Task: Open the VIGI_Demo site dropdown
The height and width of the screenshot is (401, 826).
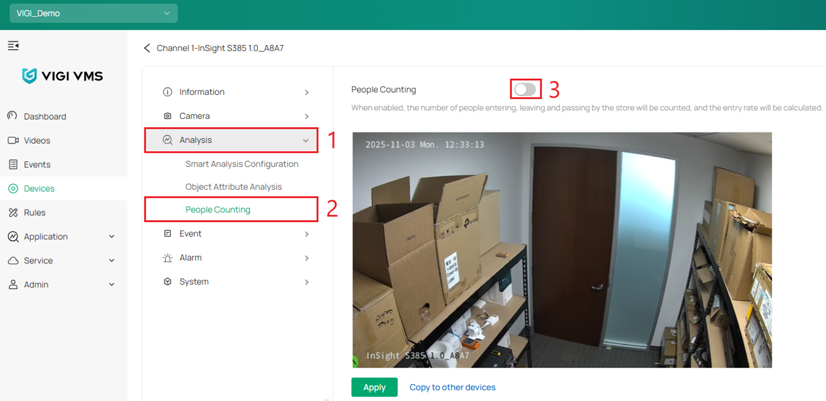Action: point(93,13)
